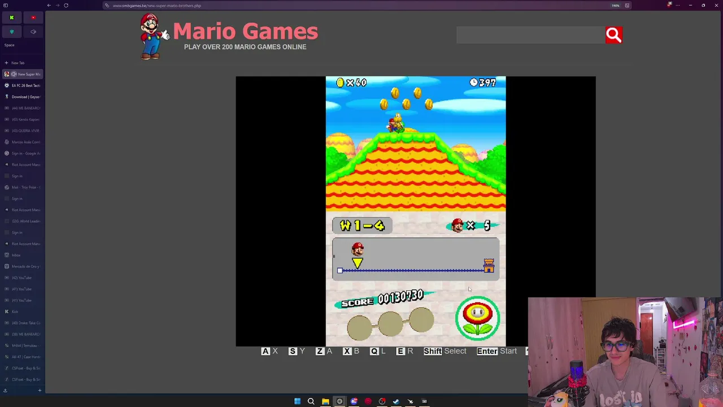This screenshot has height=407, width=723.
Task: Open the (43) Kendo Kaponi tab
Action: 21,119
